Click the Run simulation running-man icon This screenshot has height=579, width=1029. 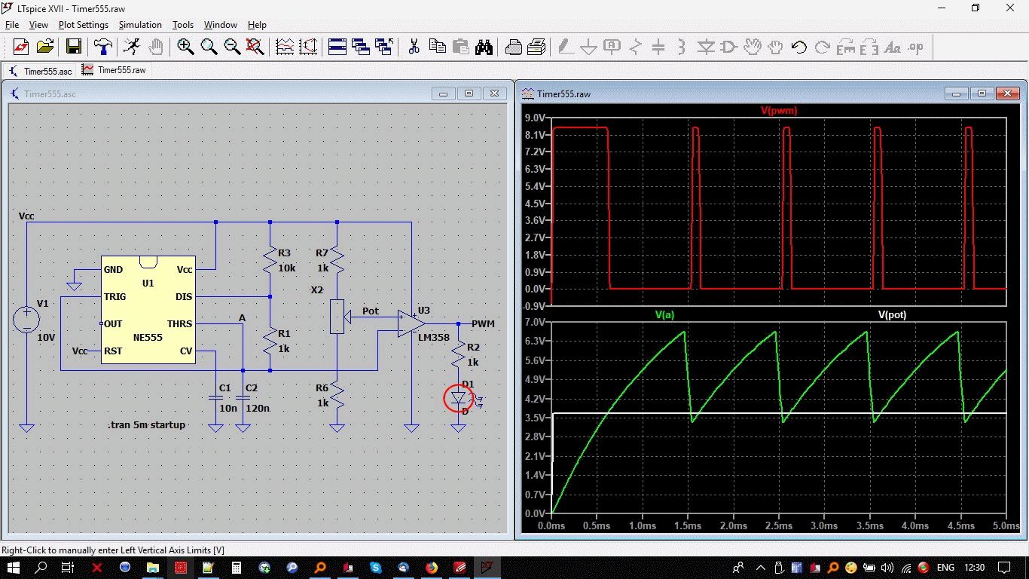click(132, 47)
